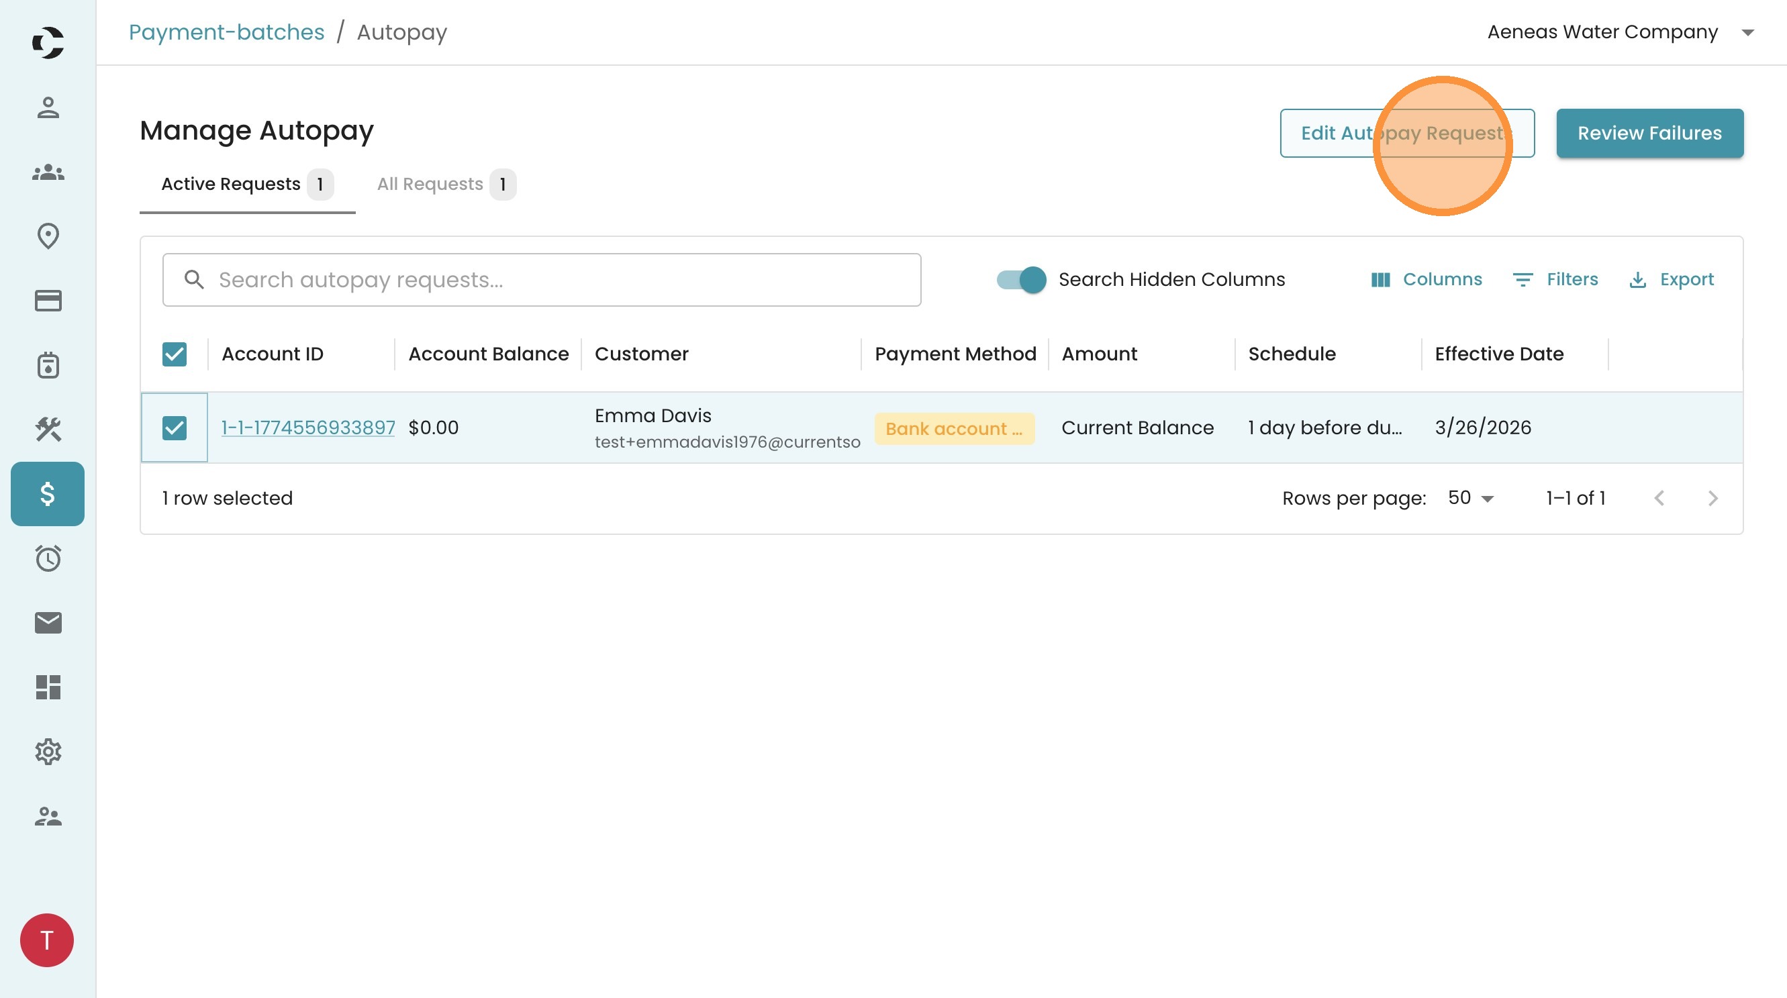
Task: Open the customers person icon in sidebar
Action: click(48, 107)
